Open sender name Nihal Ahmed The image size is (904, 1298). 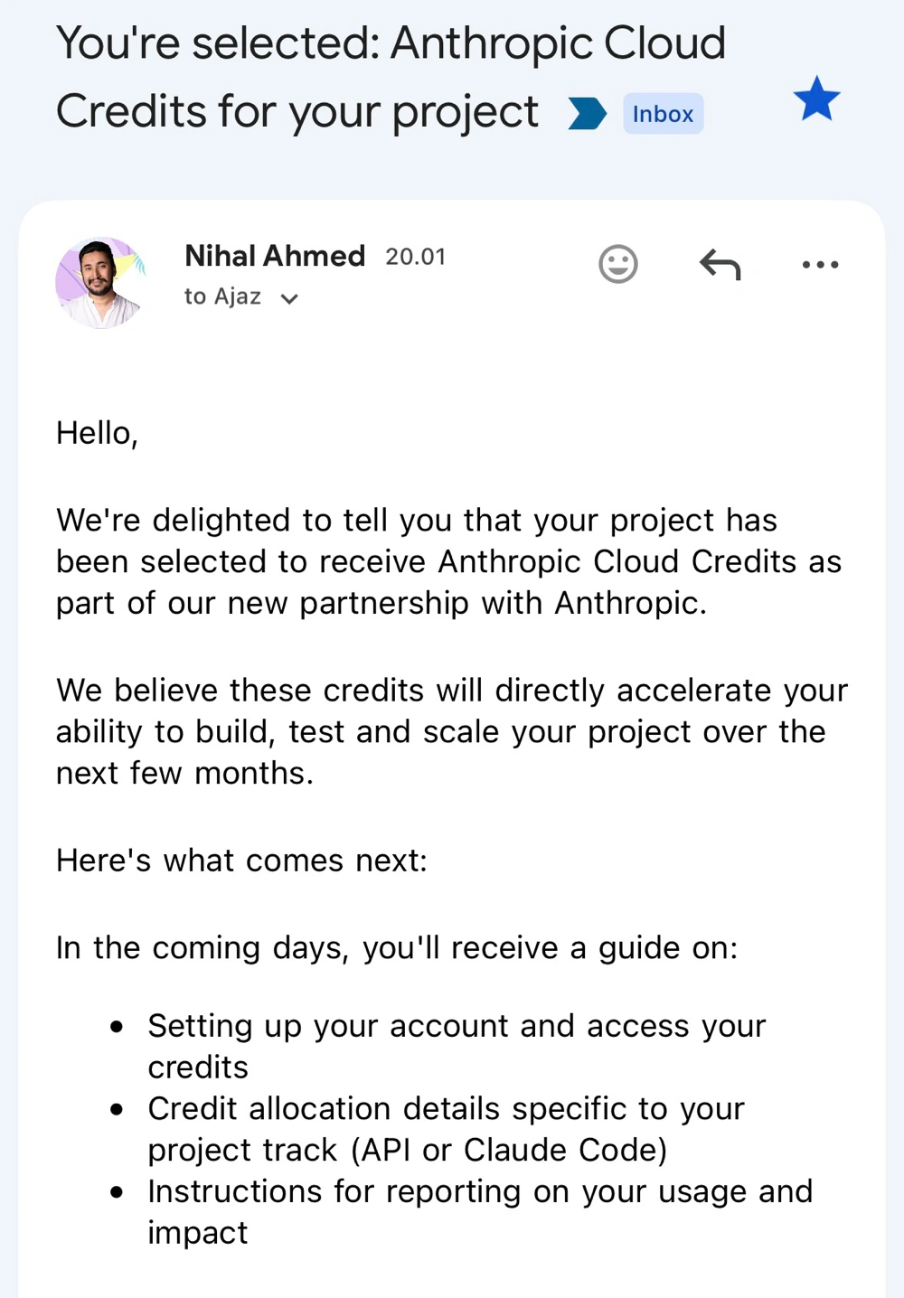click(x=275, y=256)
